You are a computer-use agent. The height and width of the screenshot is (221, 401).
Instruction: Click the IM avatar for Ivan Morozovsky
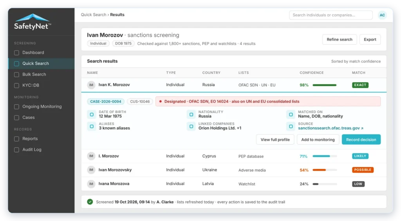pyautogui.click(x=91, y=170)
